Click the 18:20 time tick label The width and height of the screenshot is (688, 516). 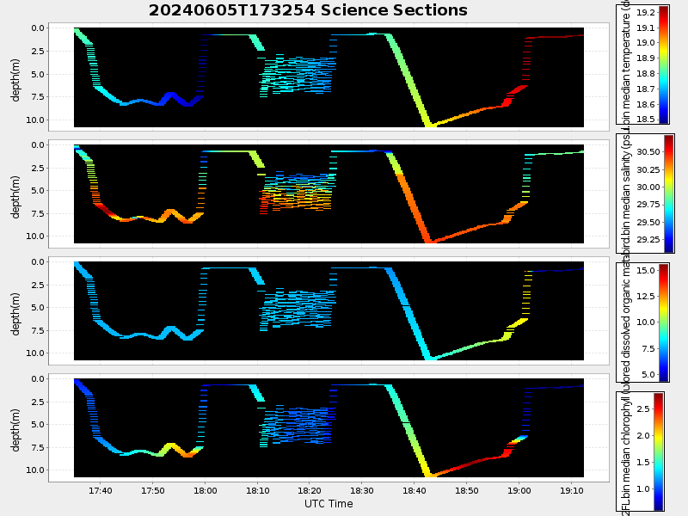tap(310, 490)
